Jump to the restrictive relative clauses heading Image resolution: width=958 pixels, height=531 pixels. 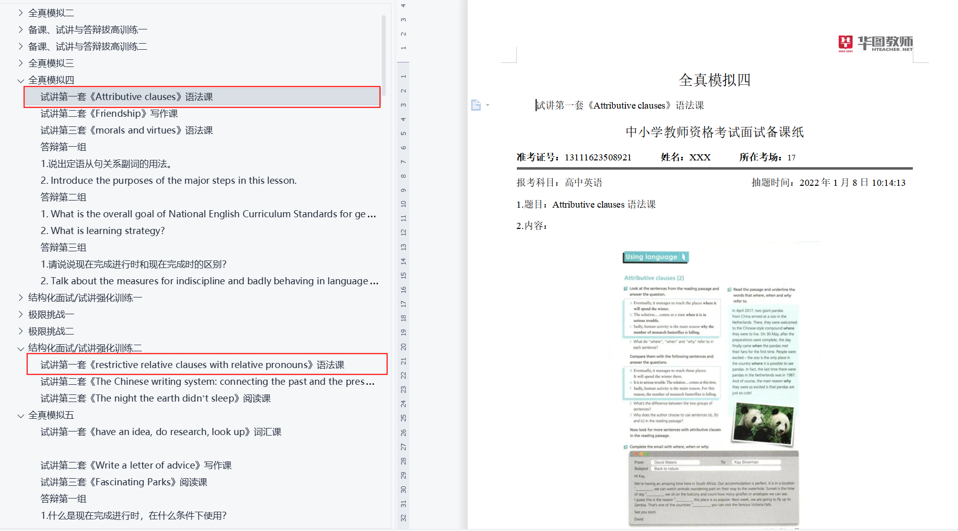192,365
